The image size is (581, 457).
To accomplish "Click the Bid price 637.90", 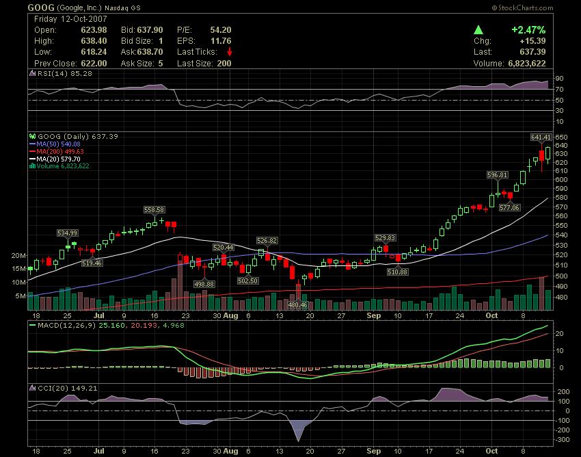I will click(150, 30).
